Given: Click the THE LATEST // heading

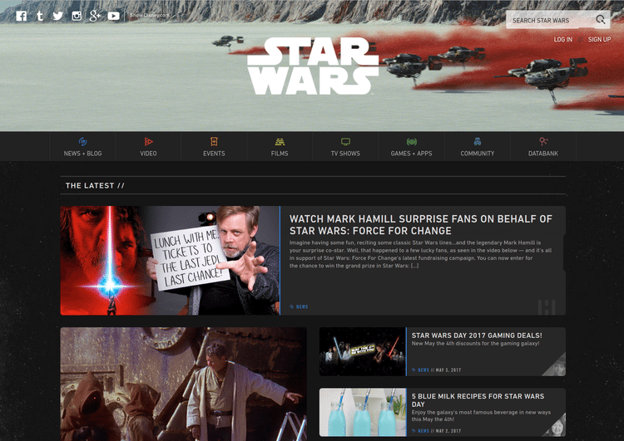Looking at the screenshot, I should 95,185.
